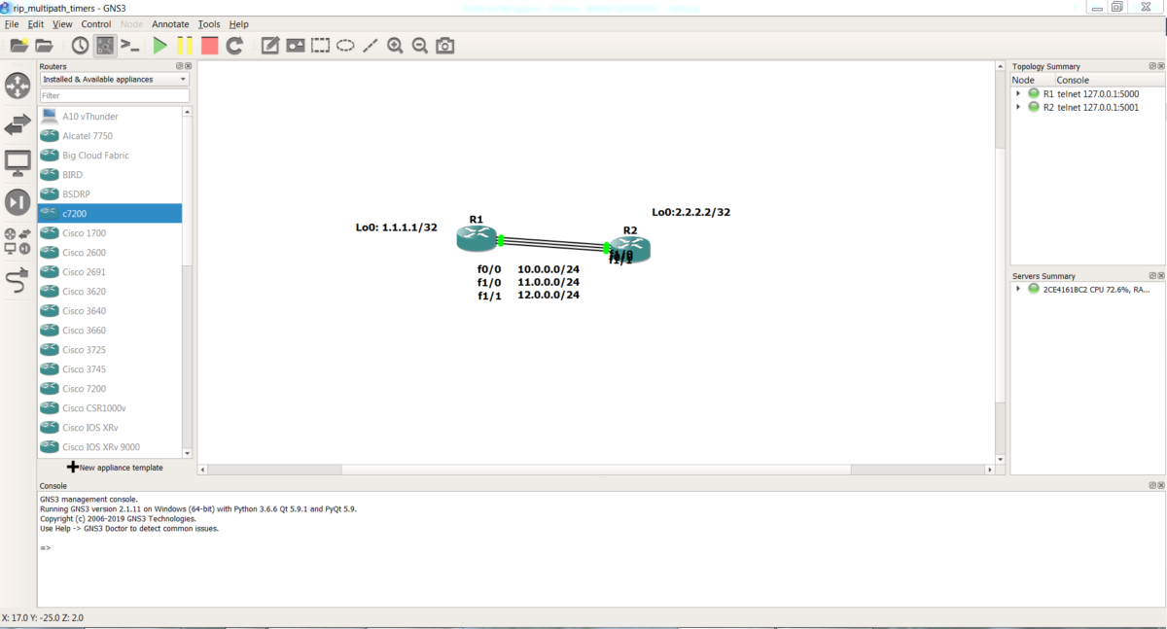Open the Edit menu
This screenshot has width=1167, height=629.
[36, 24]
